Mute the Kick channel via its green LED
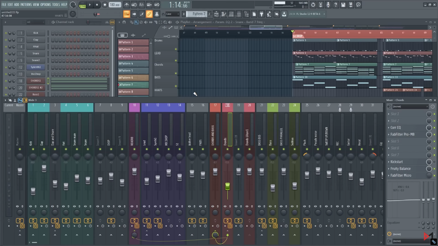Screen dimensions: 438x246 coord(6,33)
